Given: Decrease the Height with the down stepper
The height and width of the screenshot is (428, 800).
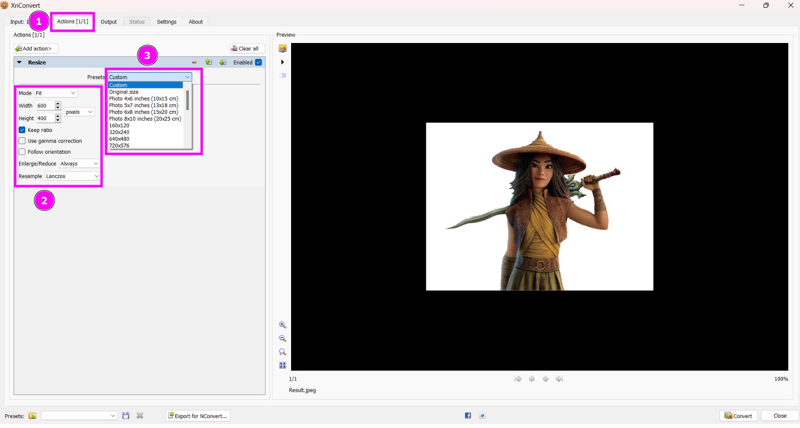Looking at the screenshot, I should [x=58, y=121].
